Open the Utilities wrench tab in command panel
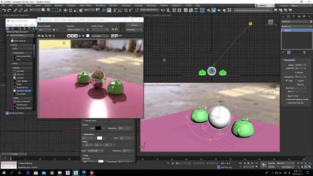313x176 pixels. coord(309,17)
